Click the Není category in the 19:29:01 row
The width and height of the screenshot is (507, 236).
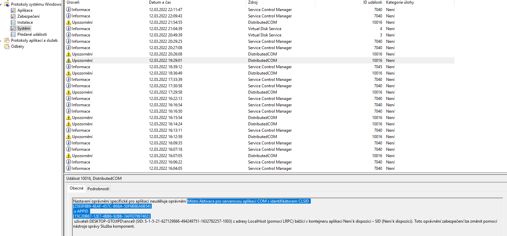point(390,61)
